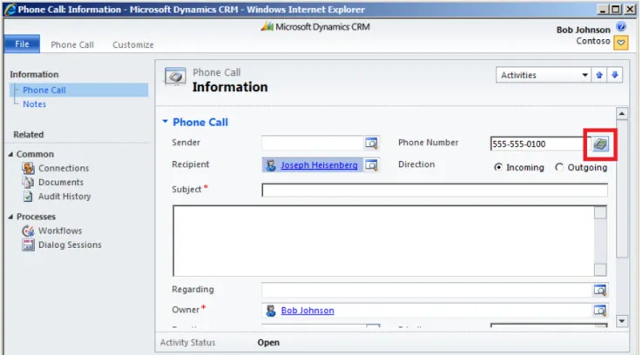Screen dimensions: 642x355
Task: Go to next record with down arrow
Action: click(x=615, y=75)
